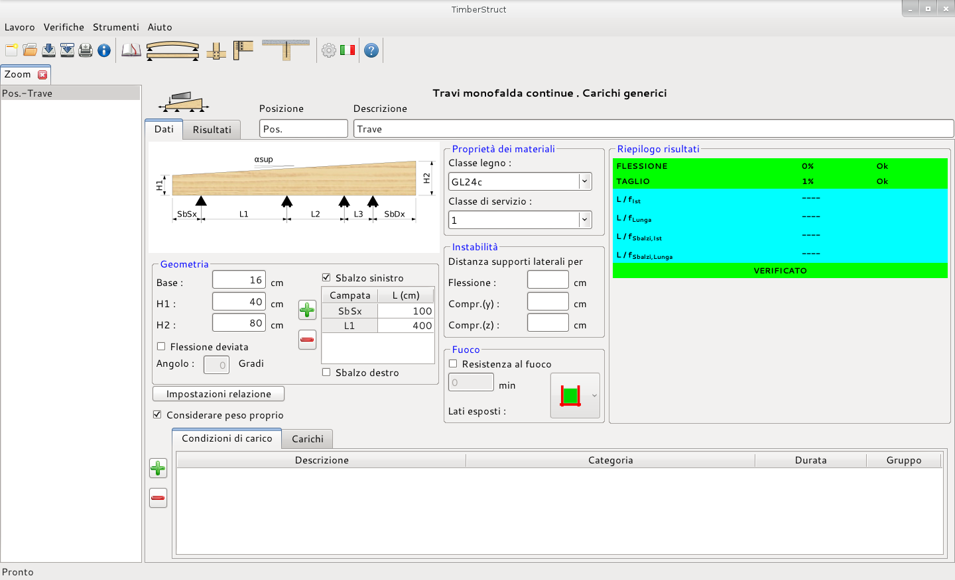Switch to the Carichi tab

pyautogui.click(x=307, y=439)
